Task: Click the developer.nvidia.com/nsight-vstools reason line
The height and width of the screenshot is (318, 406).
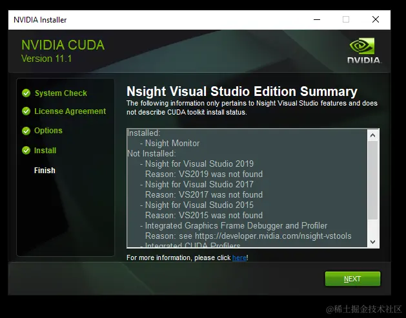Action: (249, 236)
